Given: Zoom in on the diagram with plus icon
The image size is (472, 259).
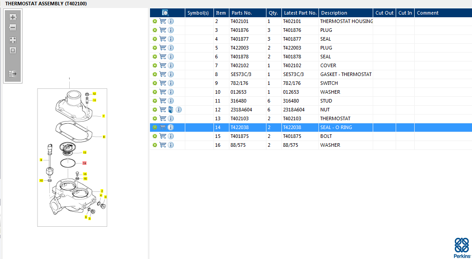Looking at the screenshot, I should tap(13, 17).
